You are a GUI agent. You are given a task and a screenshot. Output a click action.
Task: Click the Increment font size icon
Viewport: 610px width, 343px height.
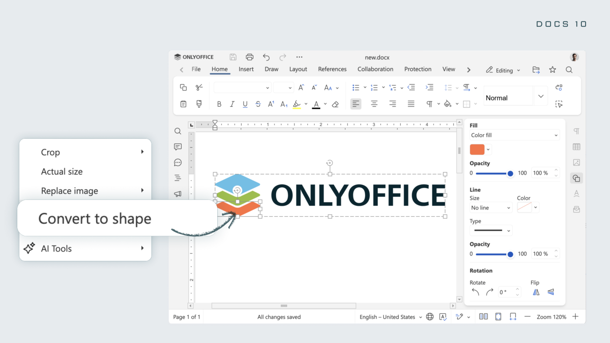tap(301, 88)
